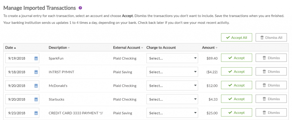Sort by Description column arrow
Viewport: 292px width, 120px height.
(x=69, y=48)
